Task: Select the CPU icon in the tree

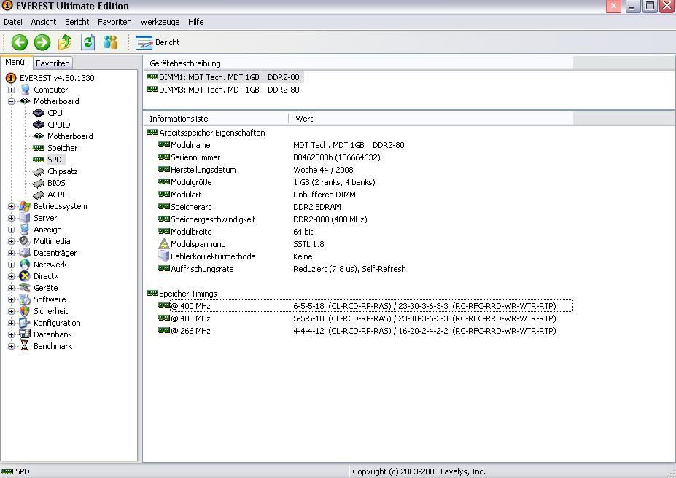Action: (39, 113)
